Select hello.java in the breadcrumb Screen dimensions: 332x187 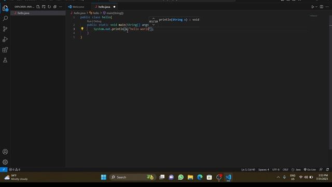pyautogui.click(x=79, y=13)
